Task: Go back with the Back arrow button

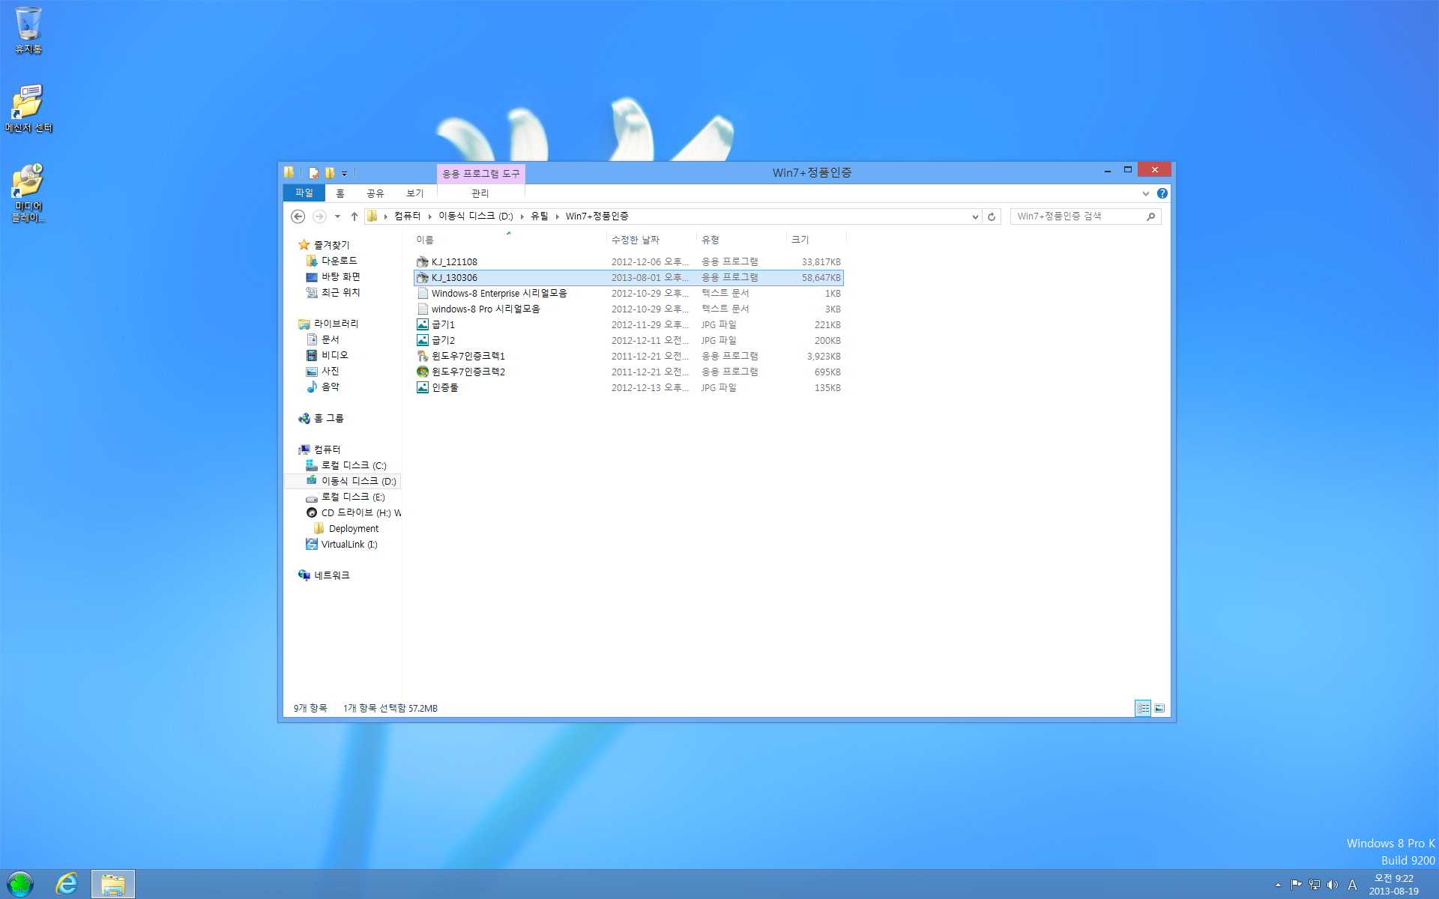Action: (298, 217)
